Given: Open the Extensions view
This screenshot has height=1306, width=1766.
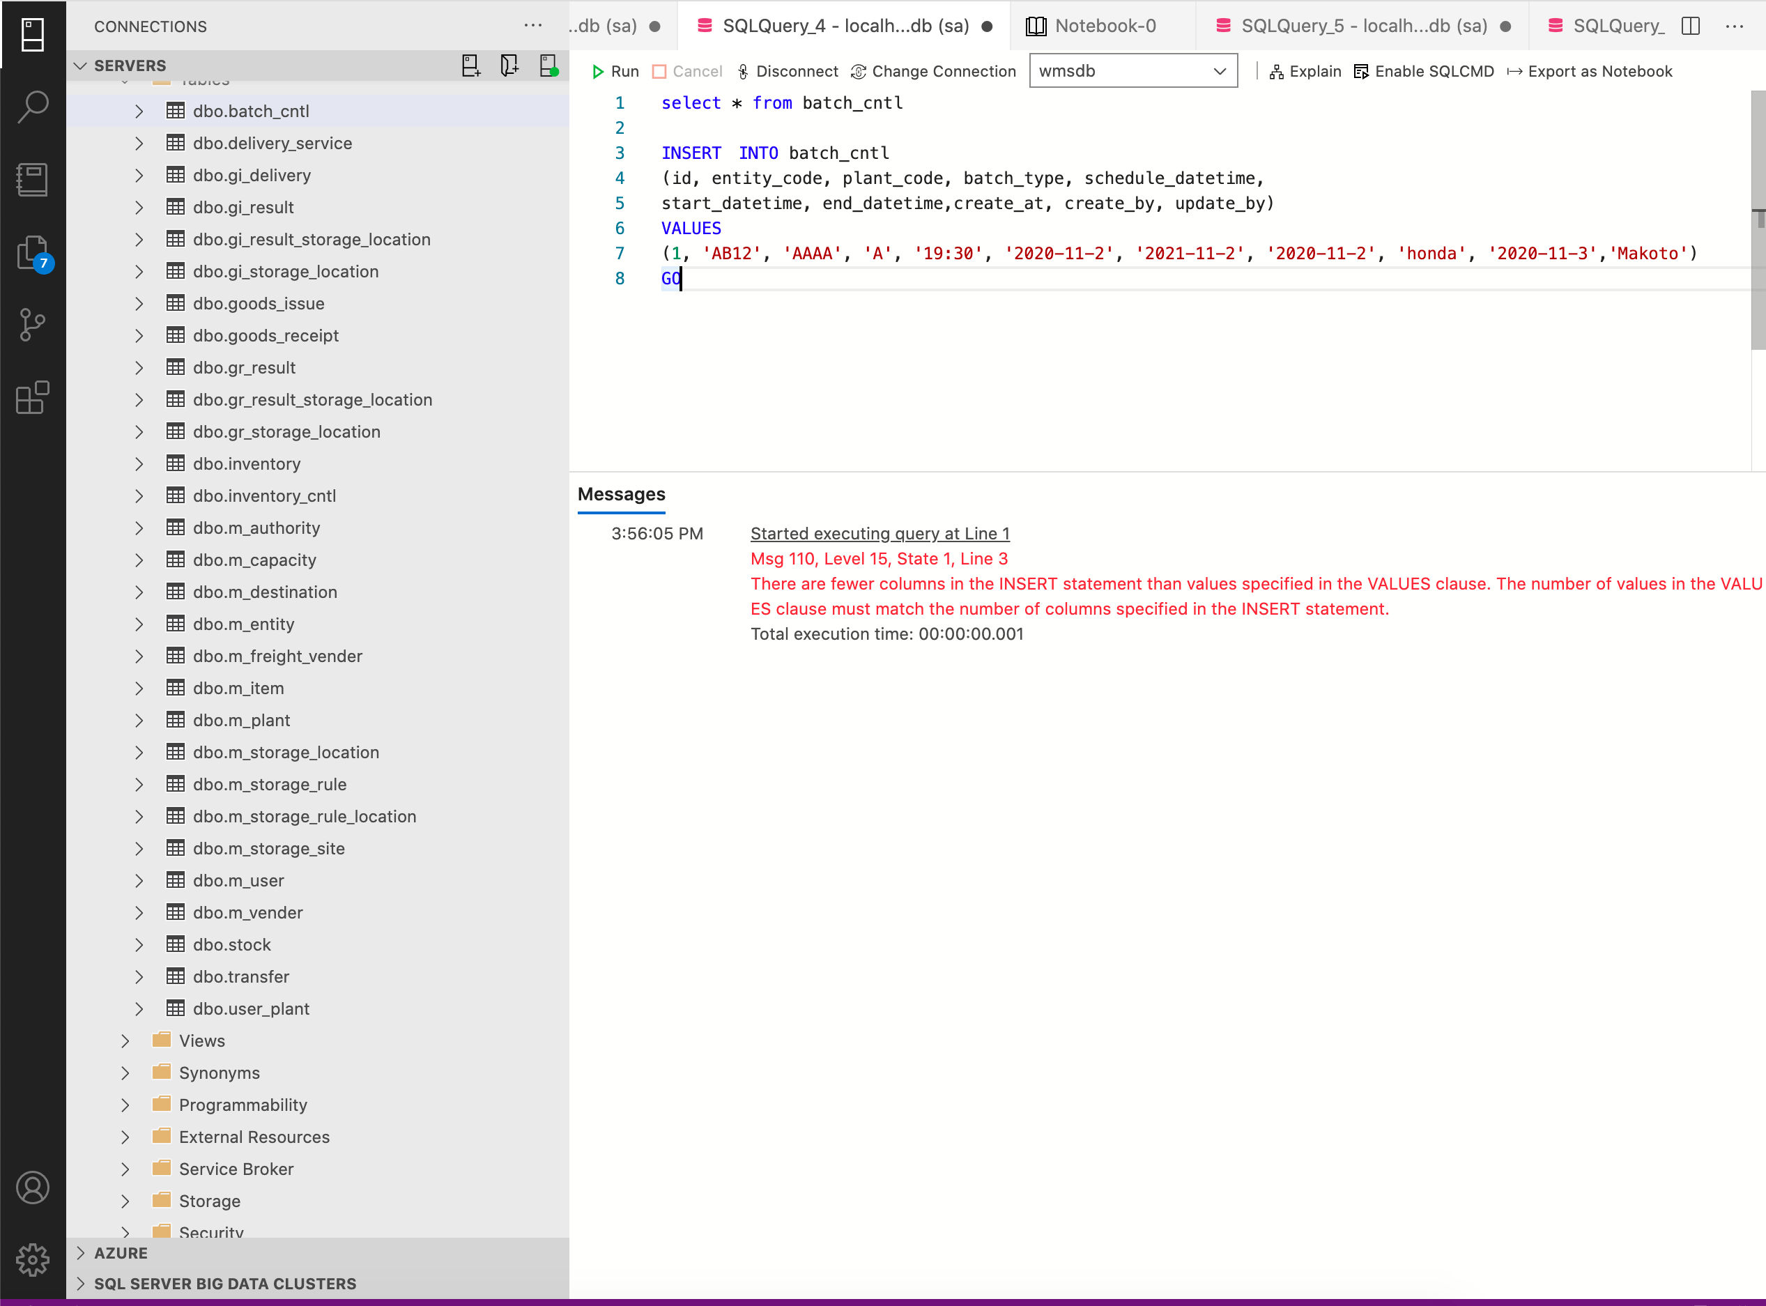Looking at the screenshot, I should pos(33,398).
